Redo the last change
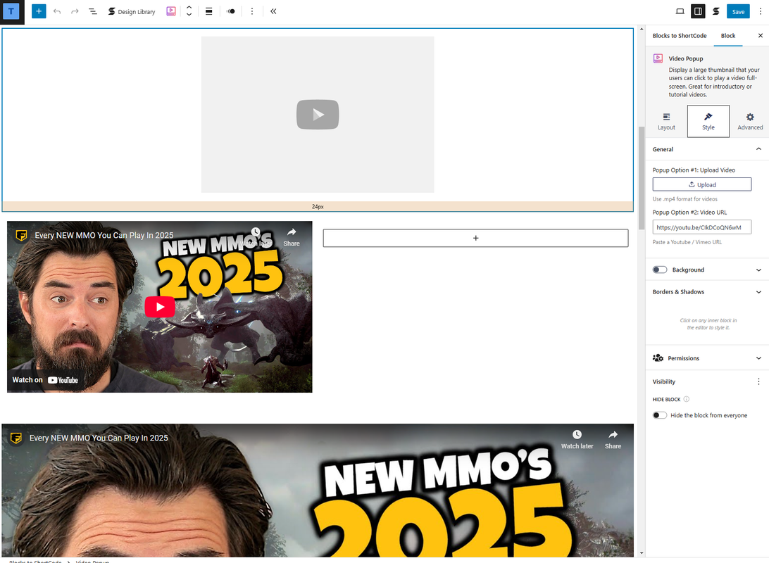Screen dimensions: 769x563 tap(75, 11)
